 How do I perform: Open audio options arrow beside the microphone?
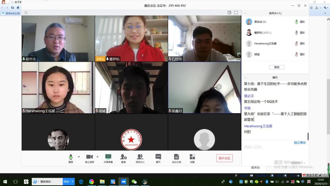click(79, 156)
